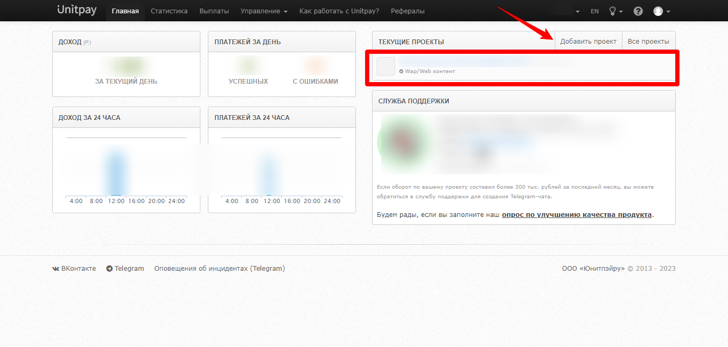Open Все проекты

648,41
